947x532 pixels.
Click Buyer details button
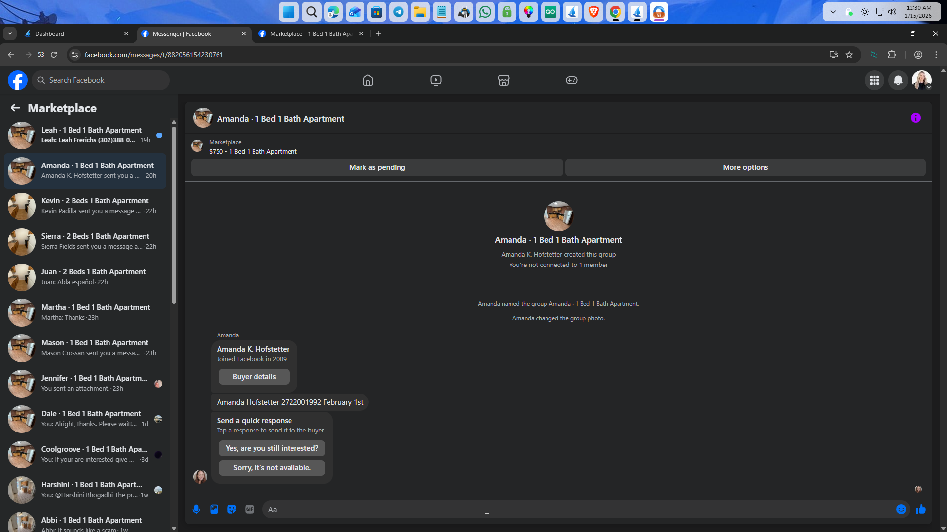click(254, 377)
